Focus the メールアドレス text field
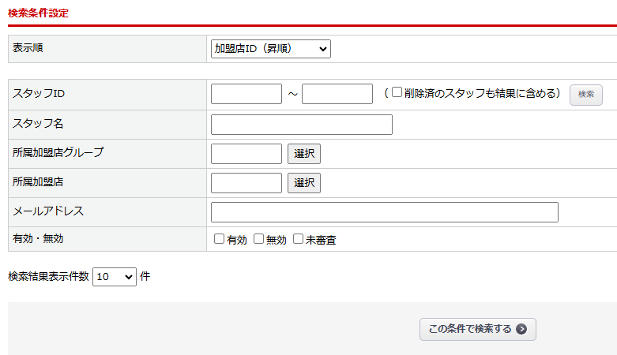 (385, 212)
